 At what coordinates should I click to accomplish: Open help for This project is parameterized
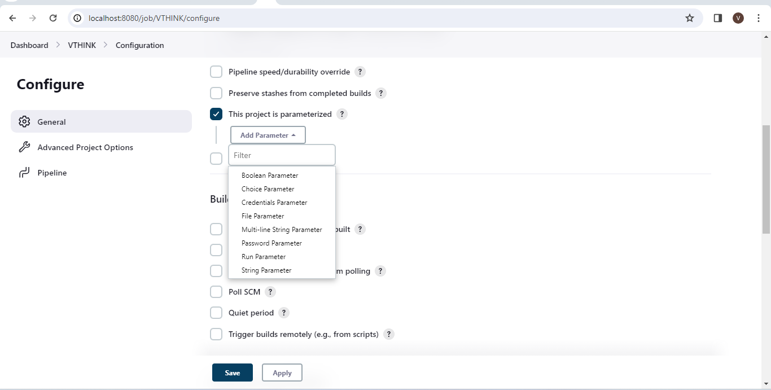tap(341, 114)
